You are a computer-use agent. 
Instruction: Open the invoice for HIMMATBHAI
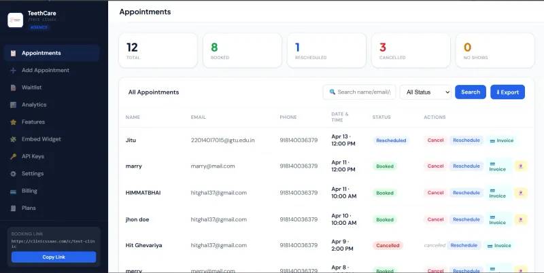[x=498, y=193]
